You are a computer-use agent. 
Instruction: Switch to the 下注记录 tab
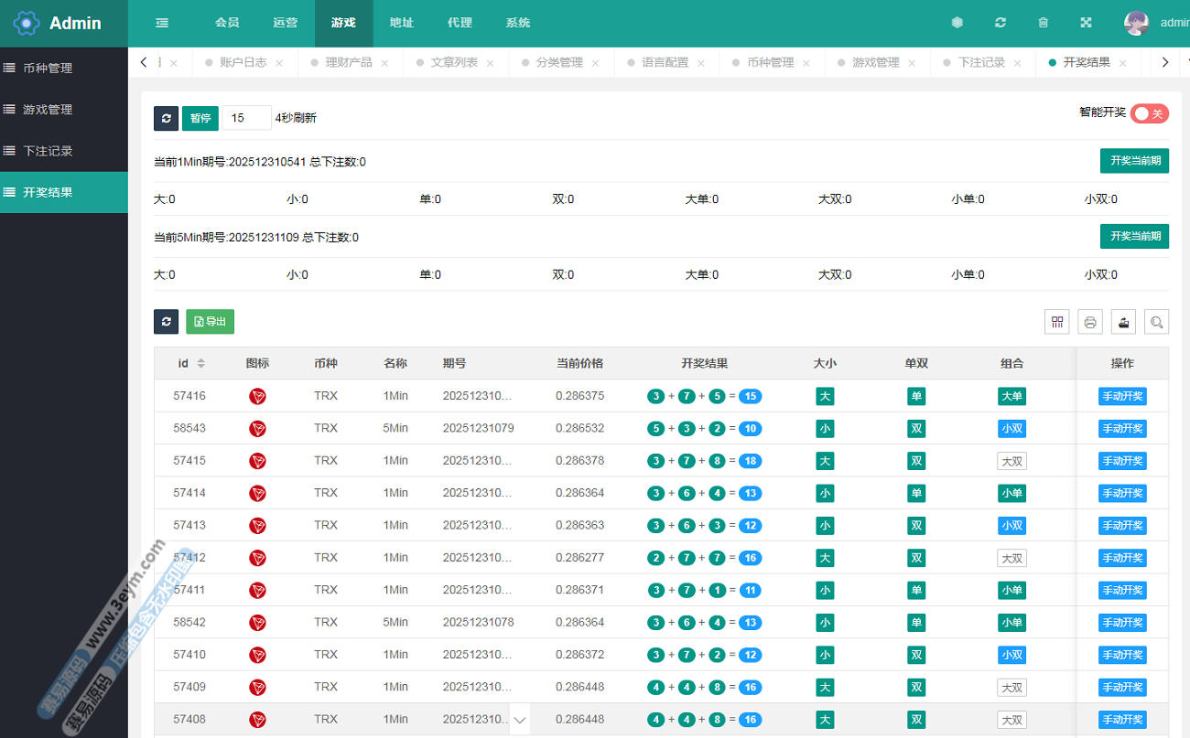click(x=981, y=63)
